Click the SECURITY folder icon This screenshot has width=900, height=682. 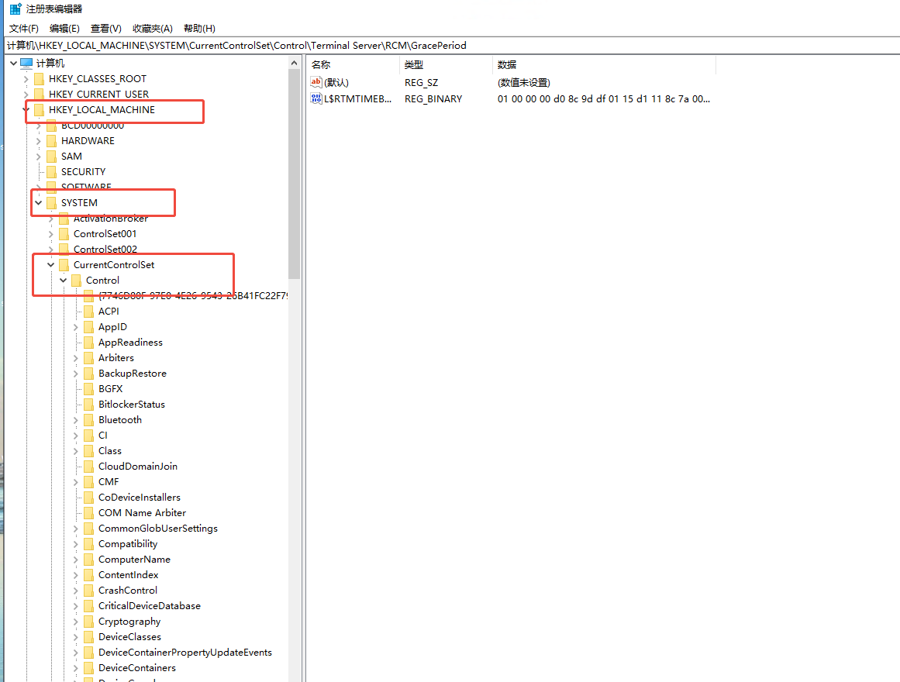pyautogui.click(x=52, y=171)
